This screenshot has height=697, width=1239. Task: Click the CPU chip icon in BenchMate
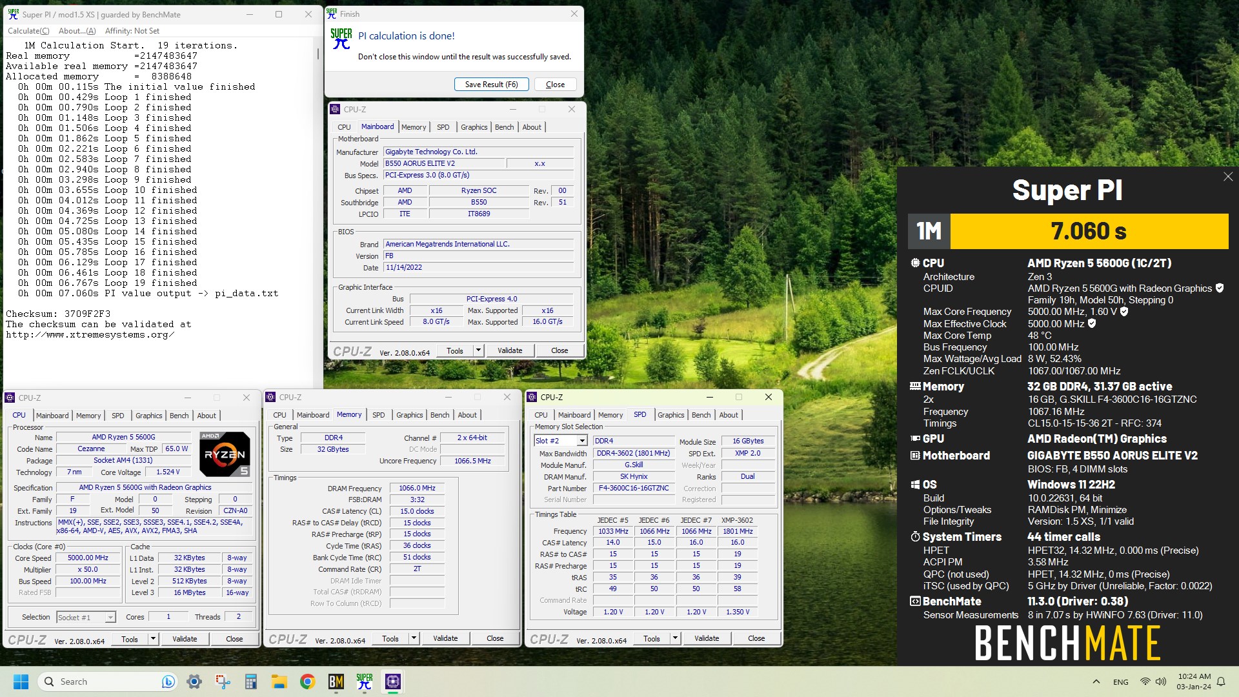[915, 263]
